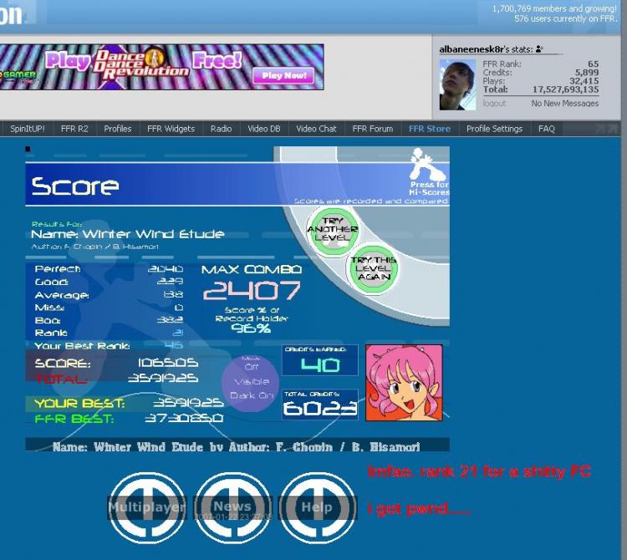
Task: Open the FAQ page
Action: coord(546,129)
